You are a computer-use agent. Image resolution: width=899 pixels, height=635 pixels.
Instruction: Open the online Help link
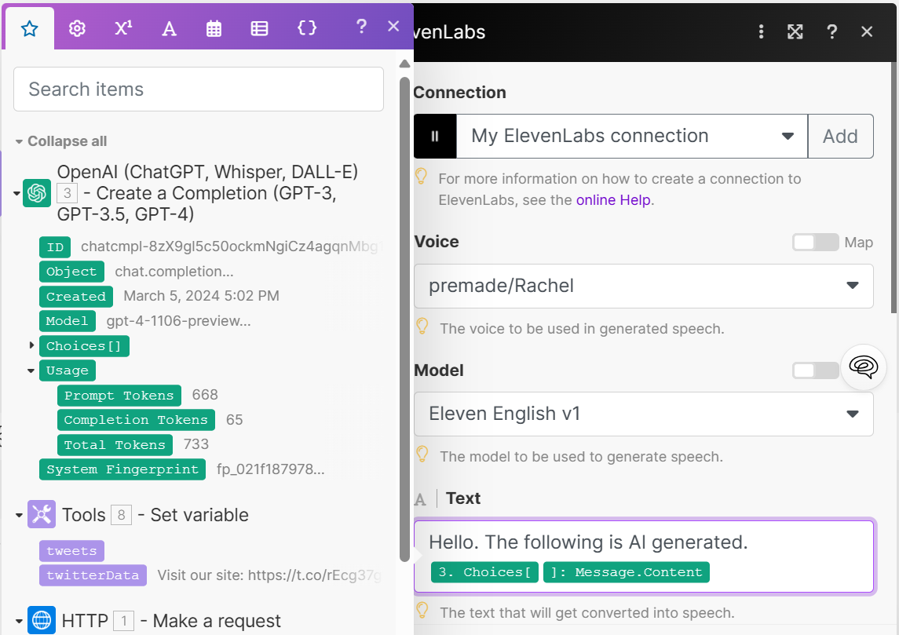[x=613, y=200]
